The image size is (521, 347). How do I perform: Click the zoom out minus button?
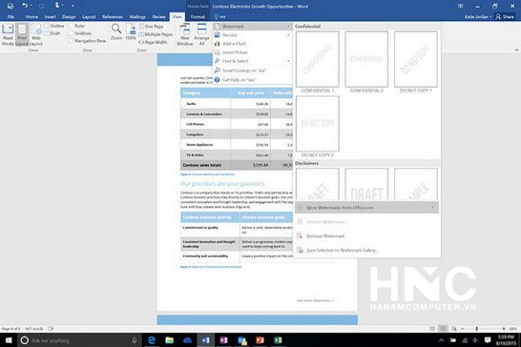(462, 329)
